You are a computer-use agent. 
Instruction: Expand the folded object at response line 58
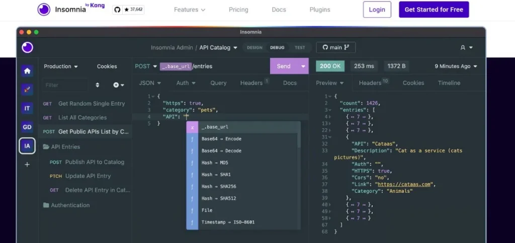pos(330,218)
